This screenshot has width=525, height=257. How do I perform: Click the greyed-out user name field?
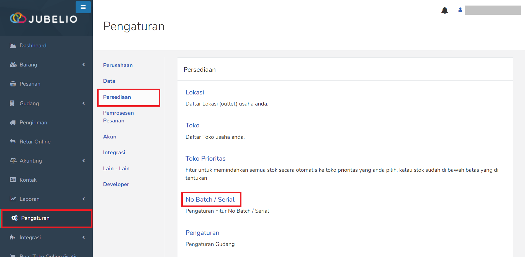click(x=493, y=10)
